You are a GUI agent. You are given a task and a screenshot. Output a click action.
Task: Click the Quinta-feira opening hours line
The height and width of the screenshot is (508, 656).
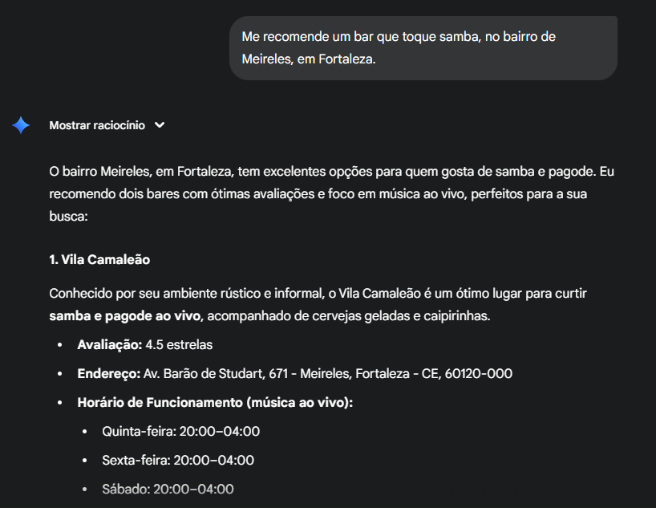tap(180, 431)
